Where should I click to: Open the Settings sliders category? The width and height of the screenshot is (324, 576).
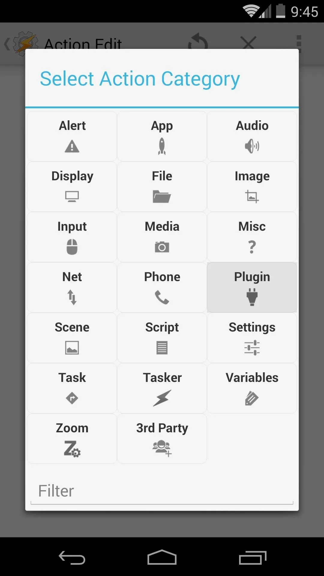coord(252,338)
